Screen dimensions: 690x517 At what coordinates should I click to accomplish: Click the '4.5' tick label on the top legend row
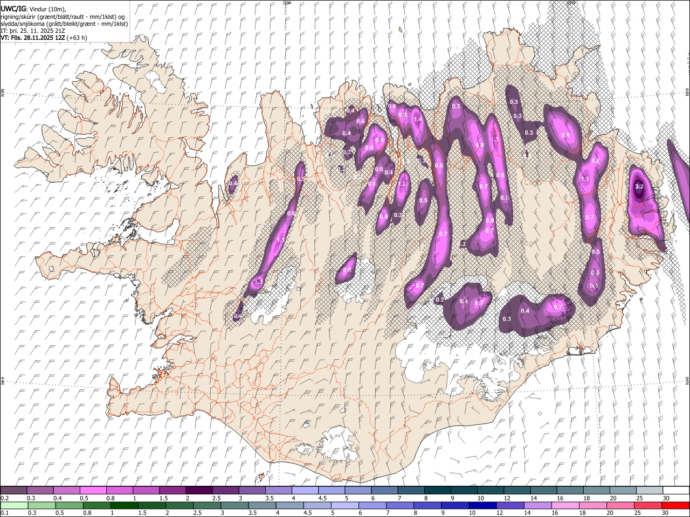pos(322,498)
